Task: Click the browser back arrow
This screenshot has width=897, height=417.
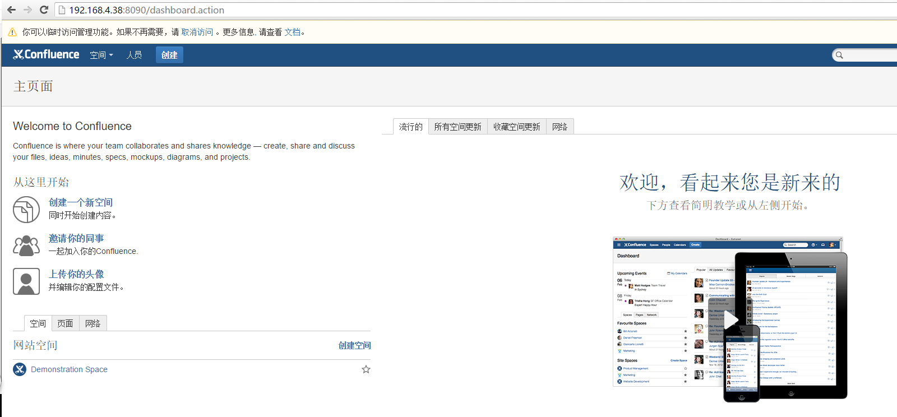Action: point(11,10)
